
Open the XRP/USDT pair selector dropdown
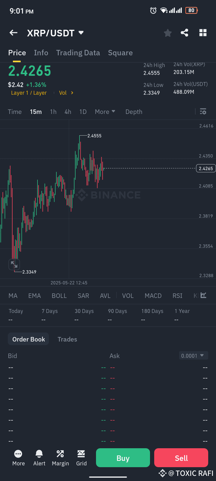81,33
